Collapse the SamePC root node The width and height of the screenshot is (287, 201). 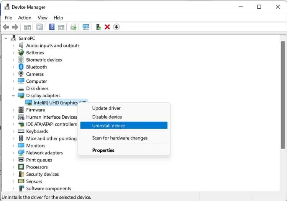tap(6, 38)
